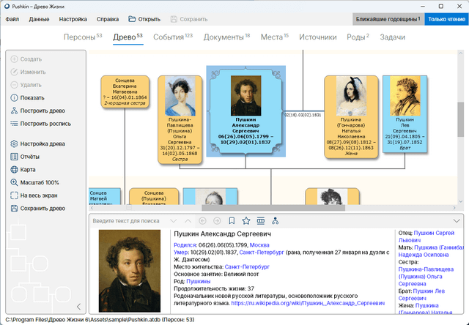Click the Только чтение button
The image size is (469, 325).
(x=446, y=19)
